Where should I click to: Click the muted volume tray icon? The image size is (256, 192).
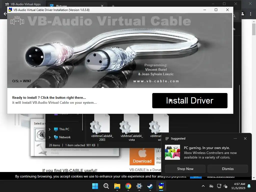225,186
